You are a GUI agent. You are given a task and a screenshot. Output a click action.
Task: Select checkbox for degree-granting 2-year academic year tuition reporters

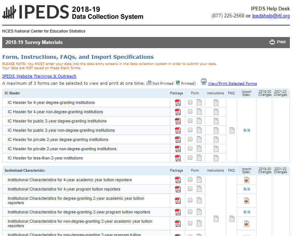tap(190, 200)
